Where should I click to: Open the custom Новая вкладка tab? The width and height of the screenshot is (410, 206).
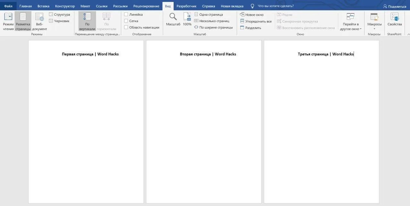232,6
